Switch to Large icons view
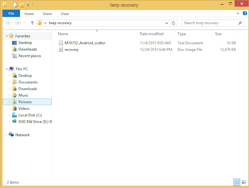 (244, 182)
